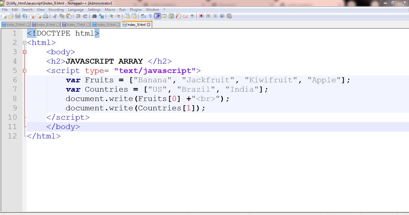Close the Index_9.html tab

148,25
